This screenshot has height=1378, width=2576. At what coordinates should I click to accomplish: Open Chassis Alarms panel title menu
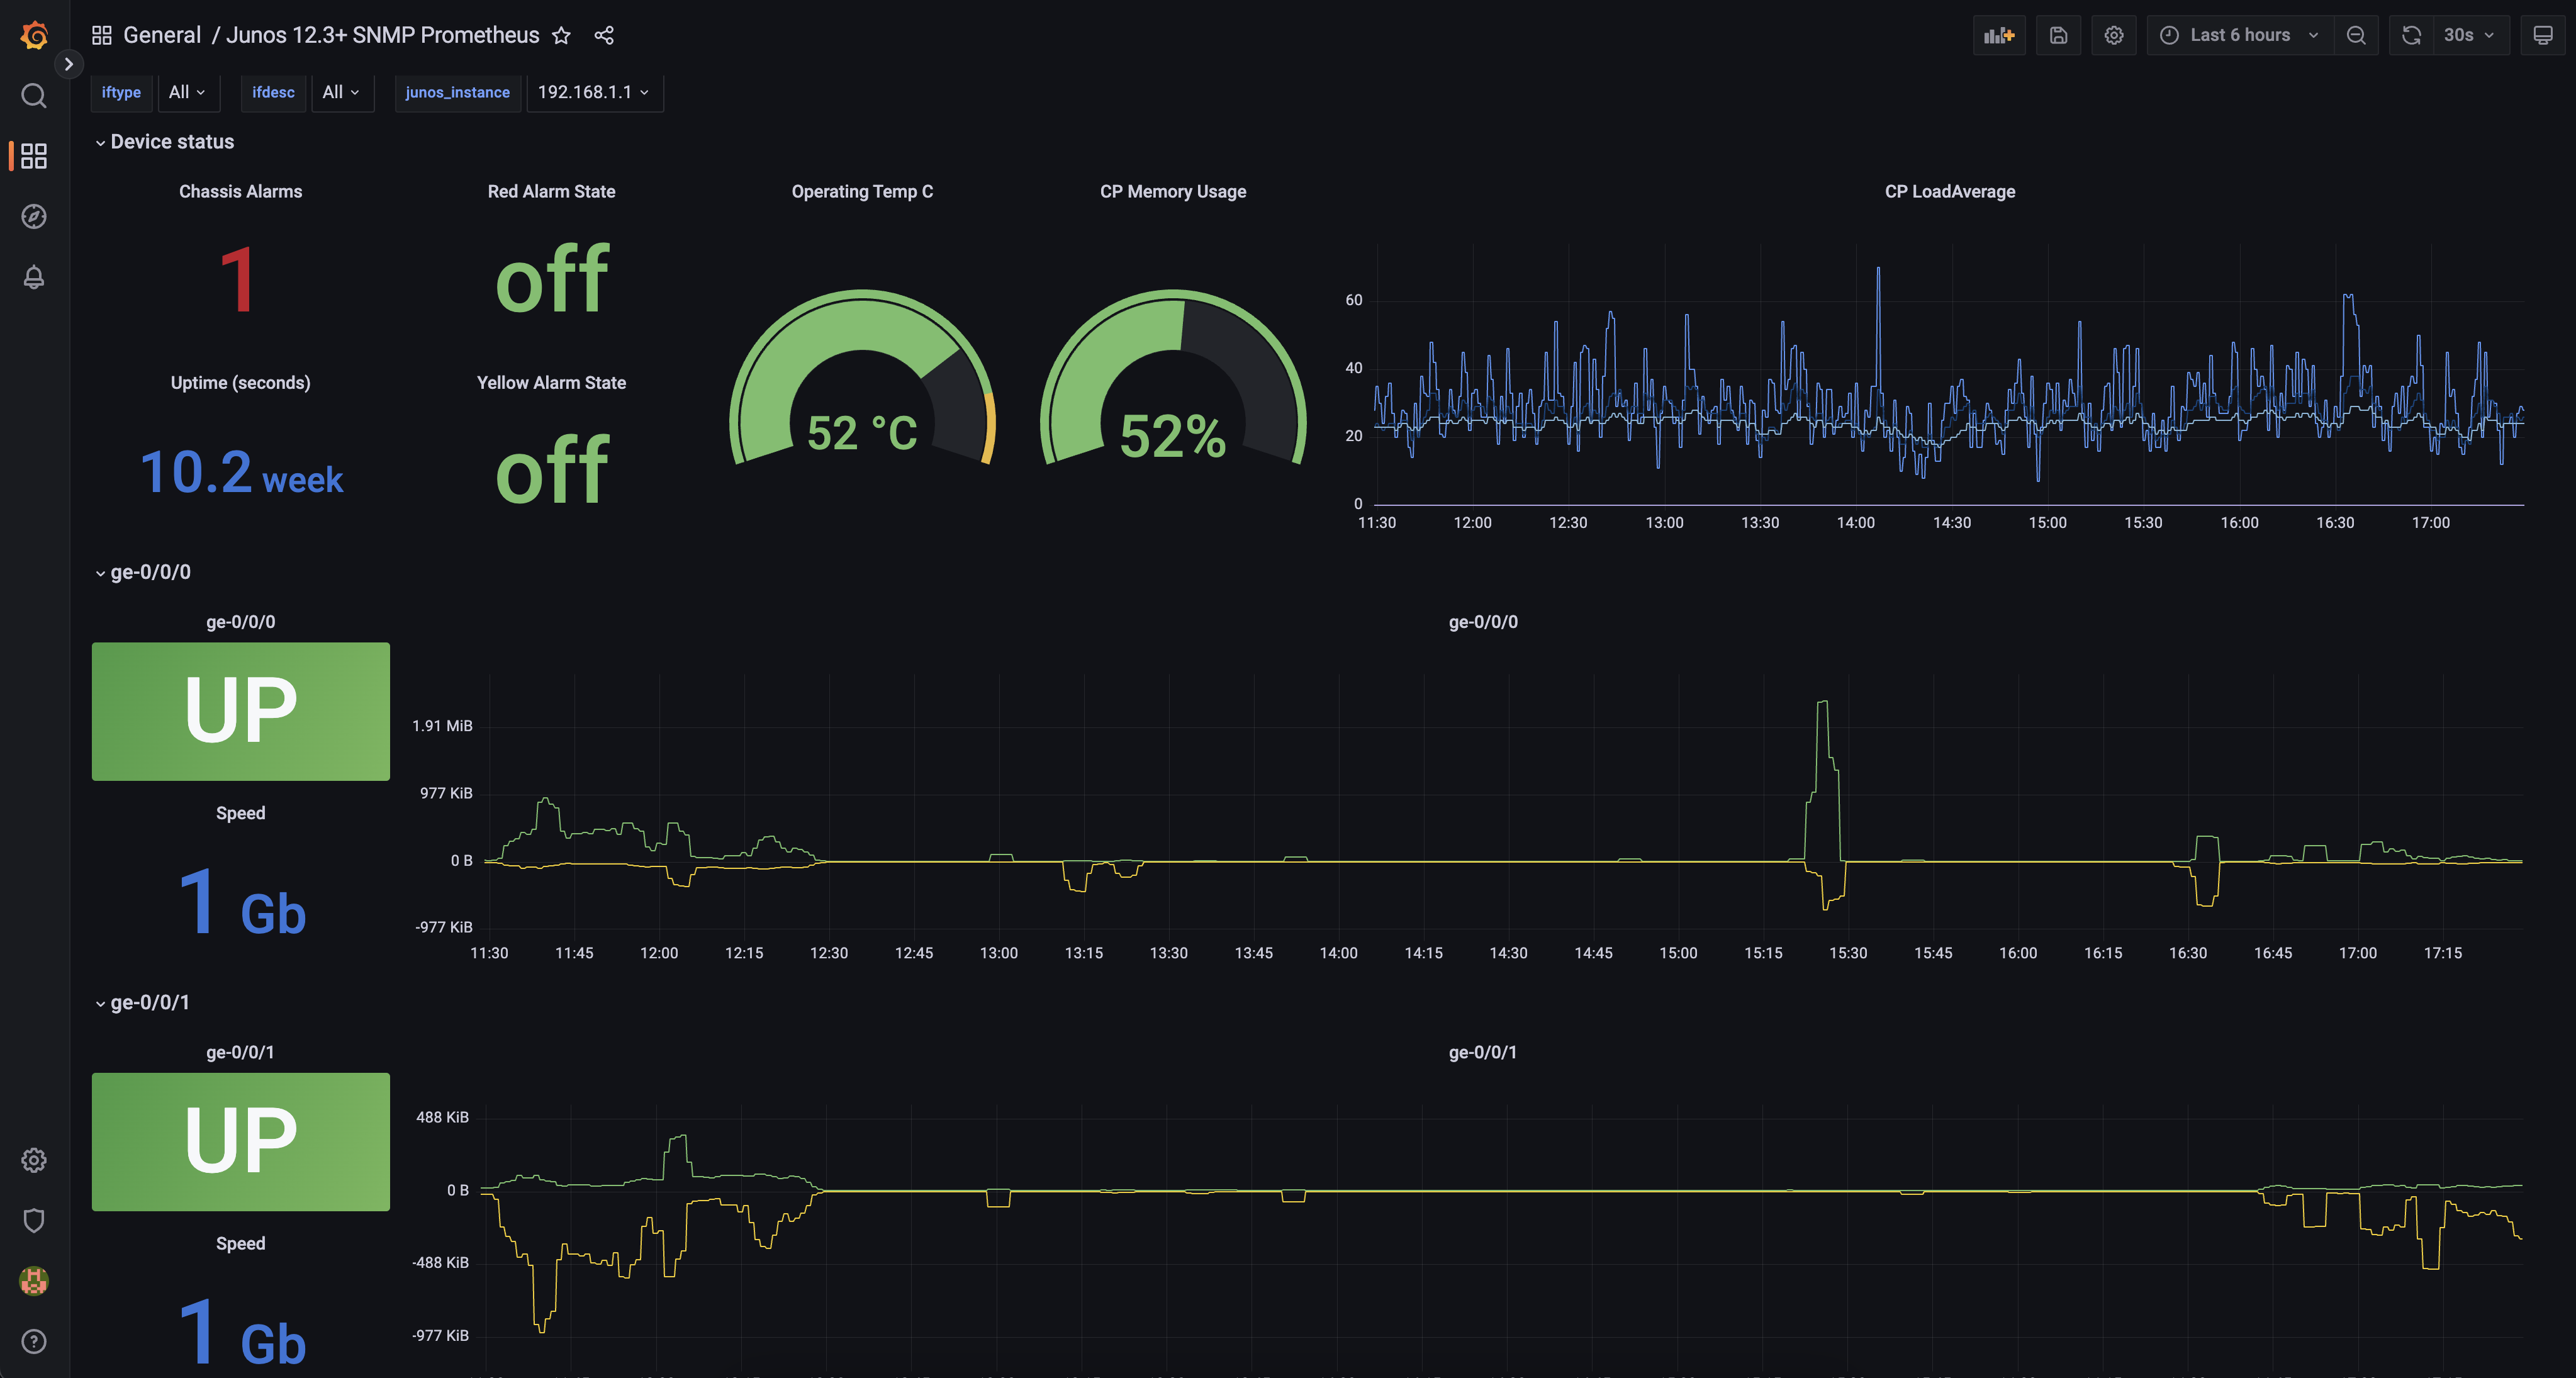[240, 191]
